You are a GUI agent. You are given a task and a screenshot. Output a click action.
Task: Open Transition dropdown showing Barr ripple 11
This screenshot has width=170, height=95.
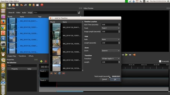110,59
